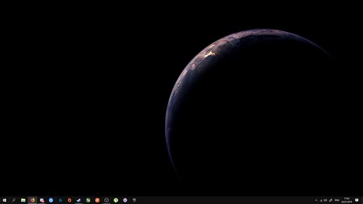
Task: Open the Windows Start menu
Action: tap(5, 200)
